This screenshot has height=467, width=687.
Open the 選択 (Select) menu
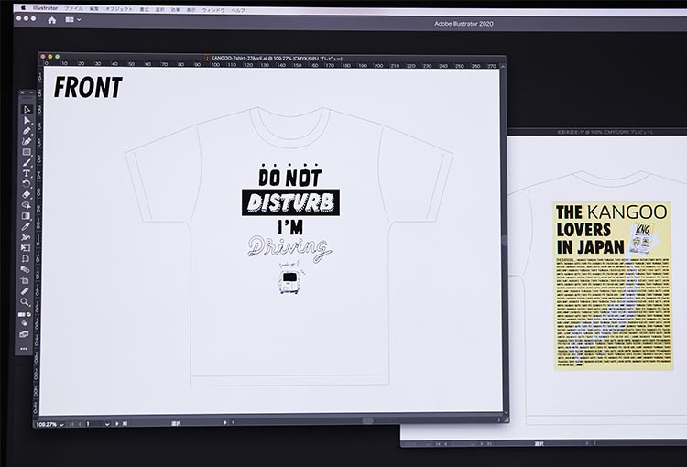pos(160,10)
